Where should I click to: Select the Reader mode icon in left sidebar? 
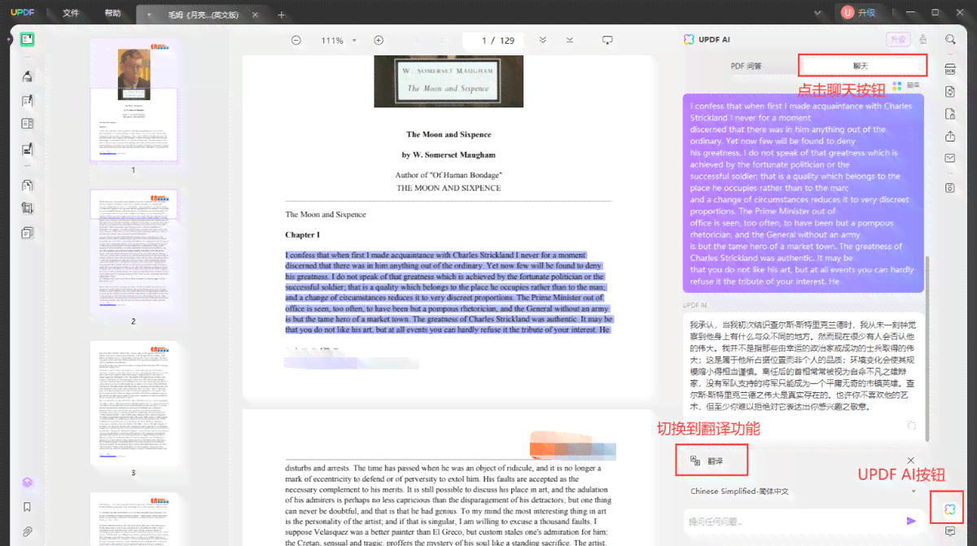tap(27, 39)
